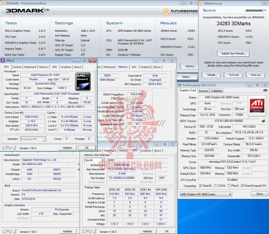Click the Game button in 3DMark06

pos(187,77)
